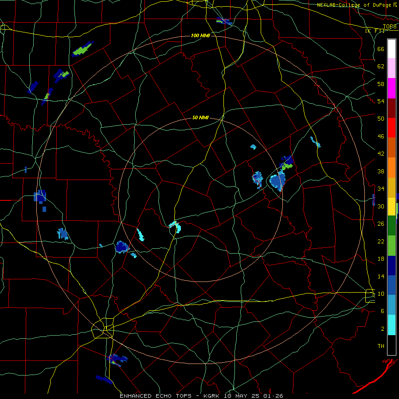Click the black TH legend swatch

coord(391,345)
